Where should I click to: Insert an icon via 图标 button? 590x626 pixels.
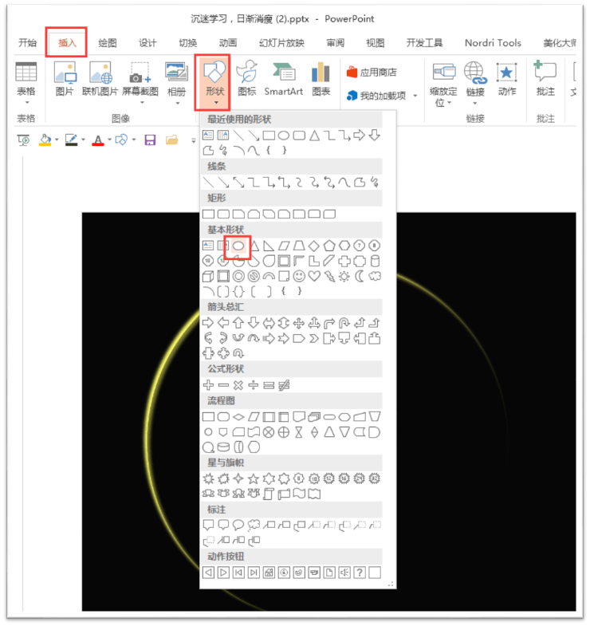[246, 79]
